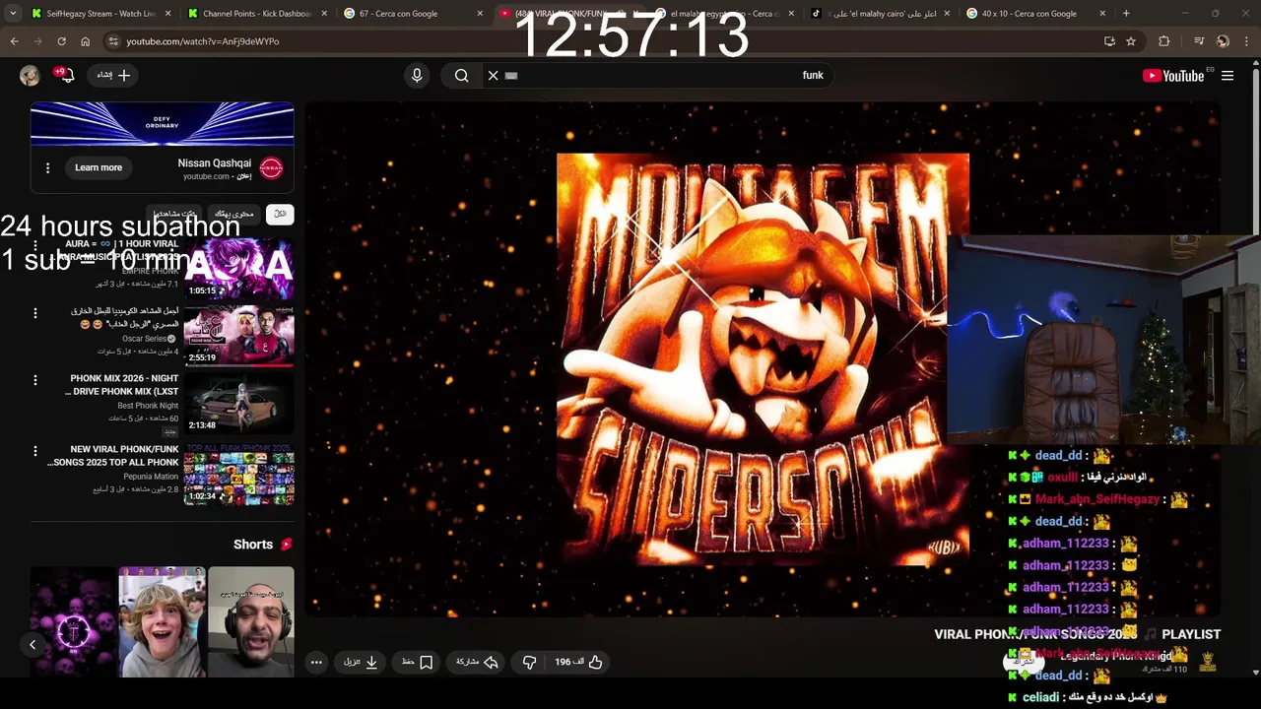This screenshot has height=709, width=1261.
Task: Click the Nissan logo icon in ad
Action: point(271,168)
